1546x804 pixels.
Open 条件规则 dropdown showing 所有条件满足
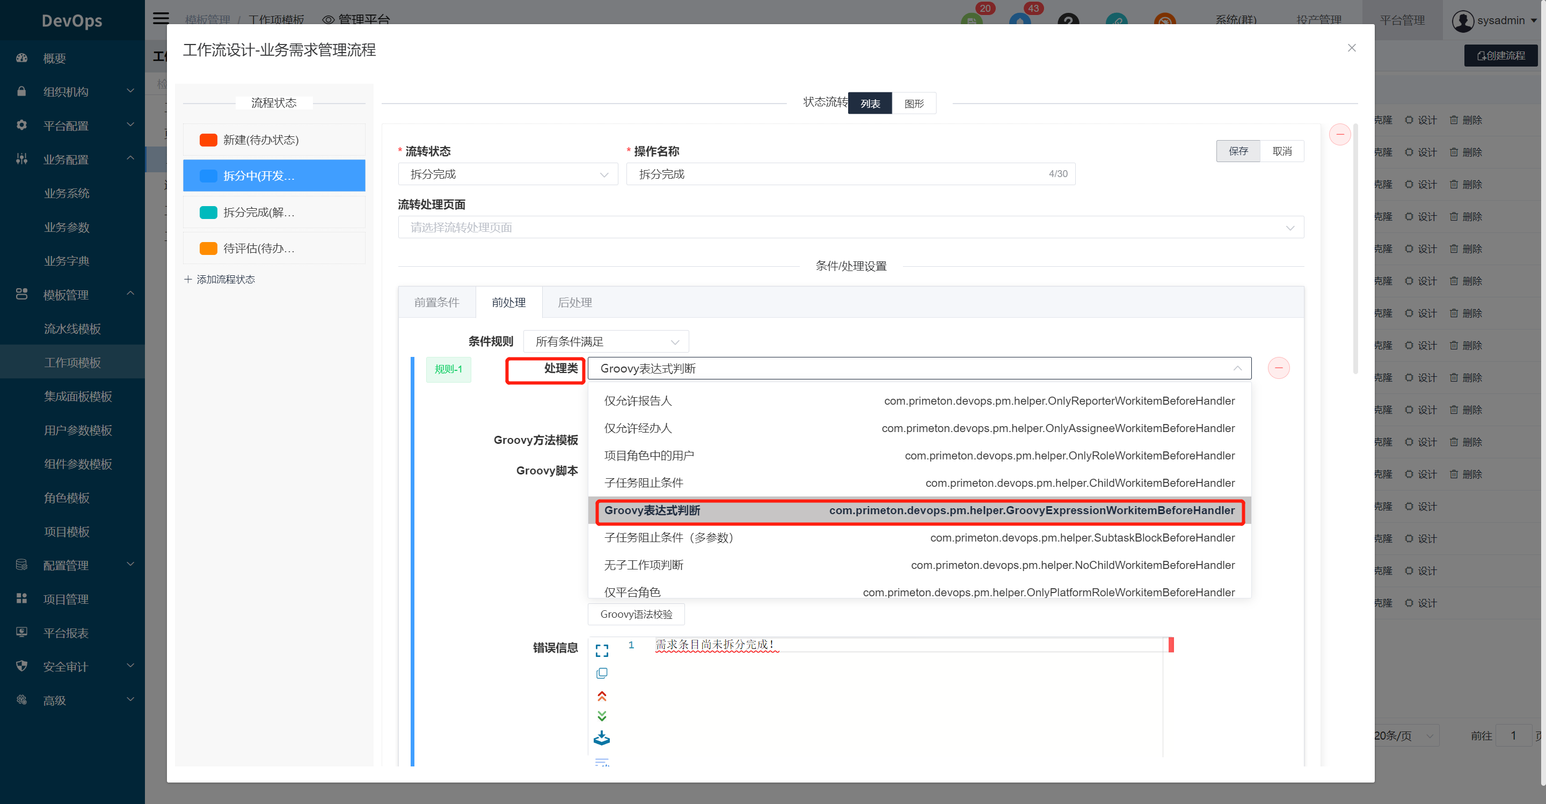point(606,341)
